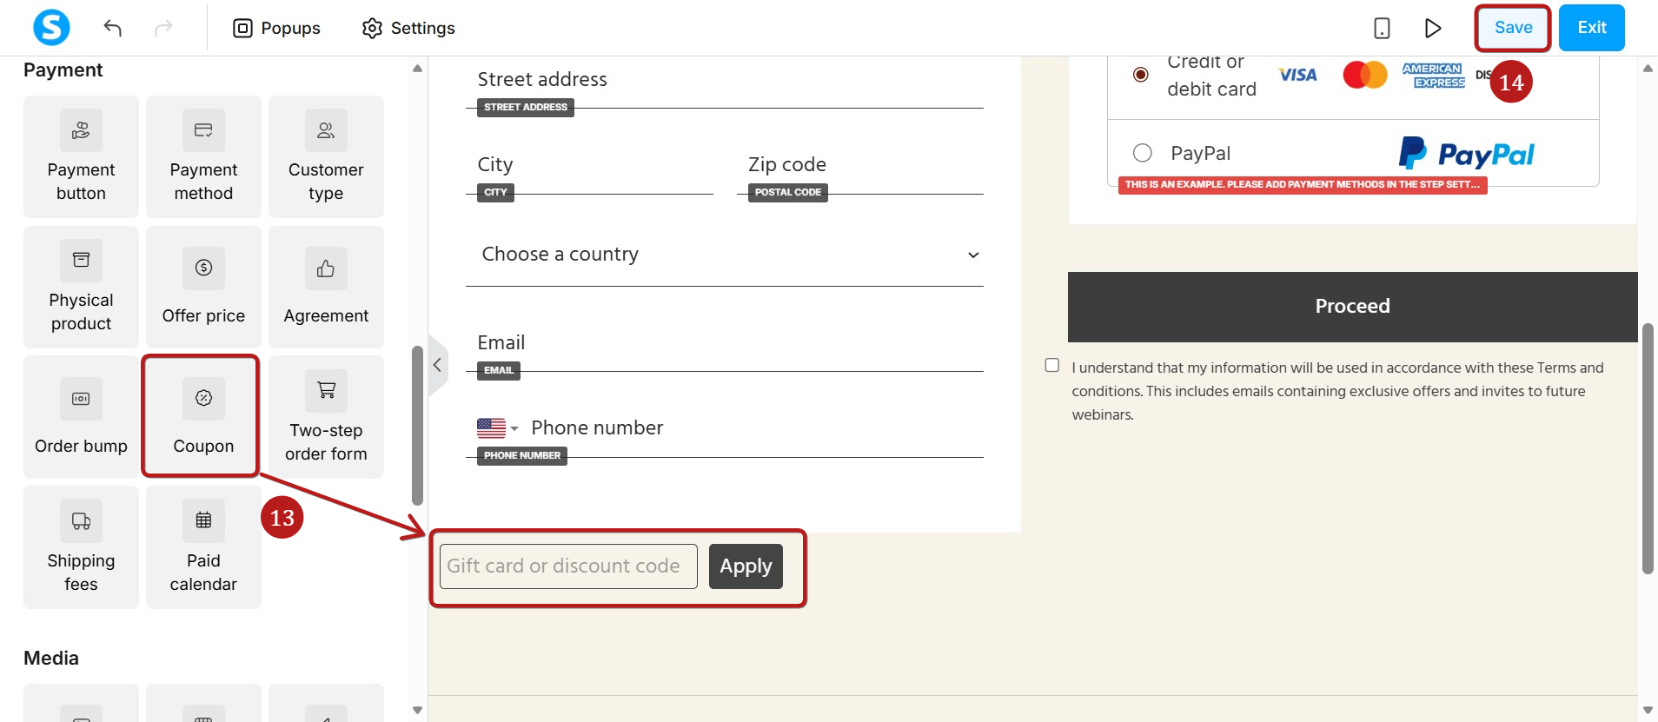
Task: Add the Payment button element
Action: click(x=81, y=156)
